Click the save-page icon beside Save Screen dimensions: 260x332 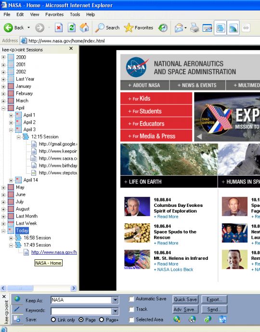(17, 319)
